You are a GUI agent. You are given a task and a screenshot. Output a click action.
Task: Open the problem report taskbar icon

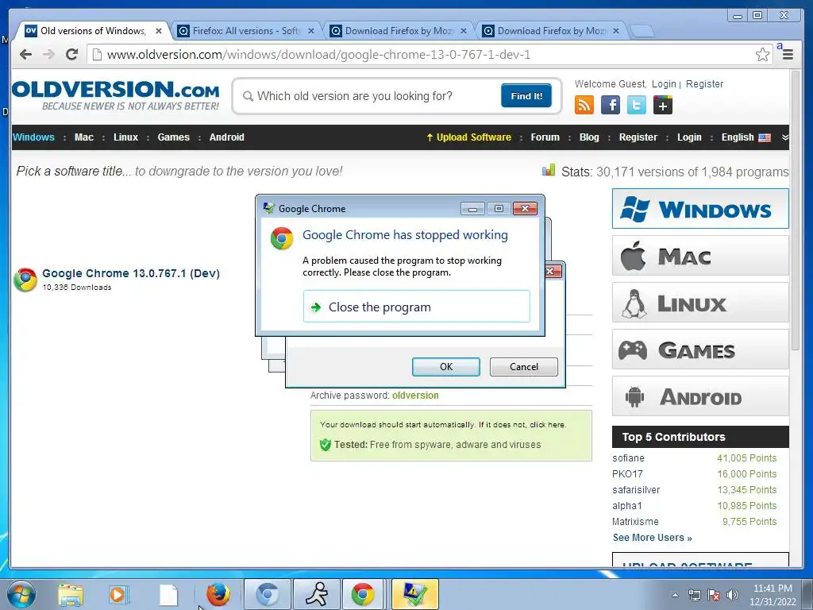[414, 594]
